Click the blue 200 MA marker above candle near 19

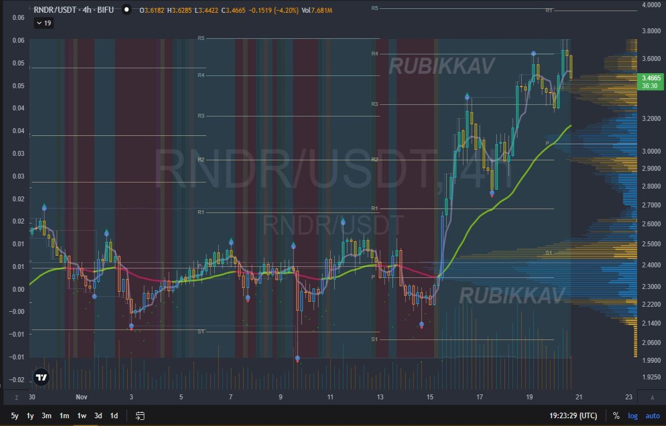point(533,54)
